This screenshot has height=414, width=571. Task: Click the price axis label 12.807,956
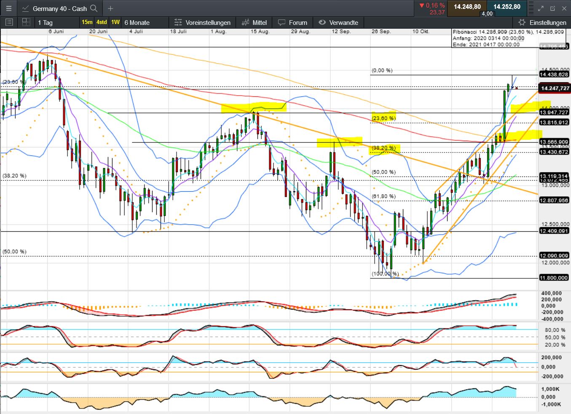[x=555, y=200]
